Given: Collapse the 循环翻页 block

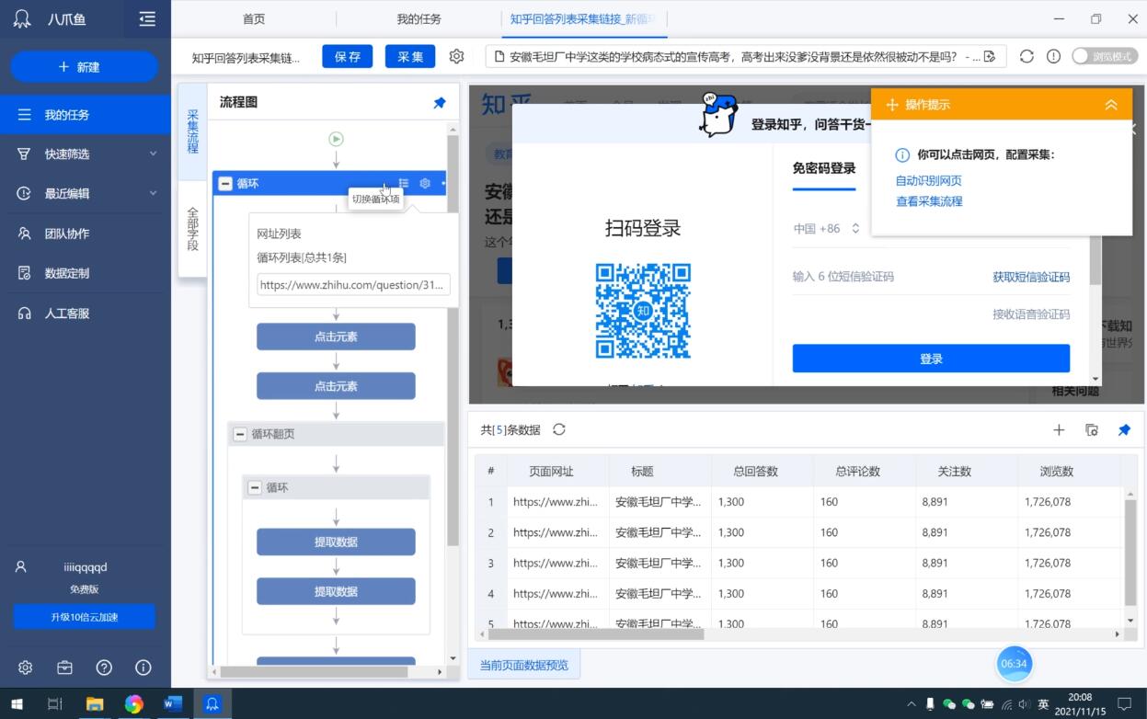Looking at the screenshot, I should click(x=240, y=434).
